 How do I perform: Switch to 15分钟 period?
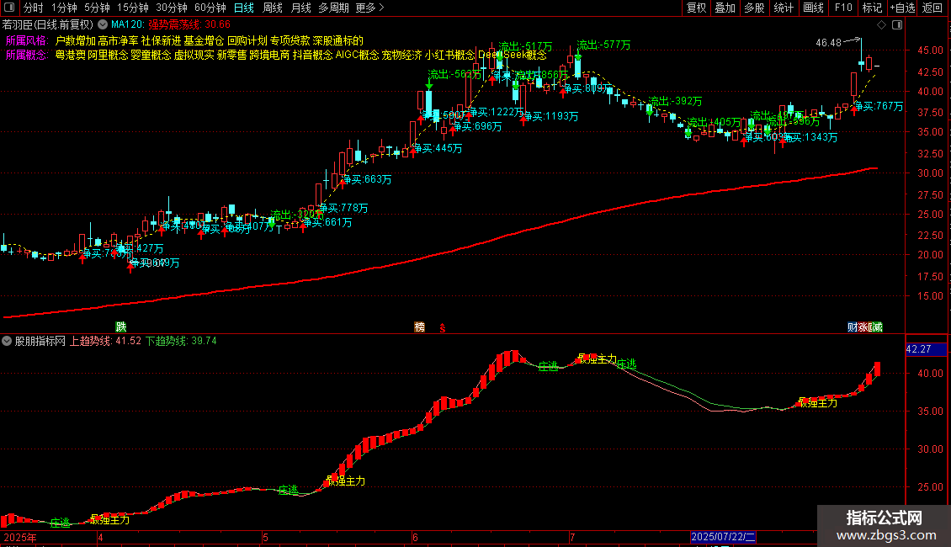pos(133,8)
